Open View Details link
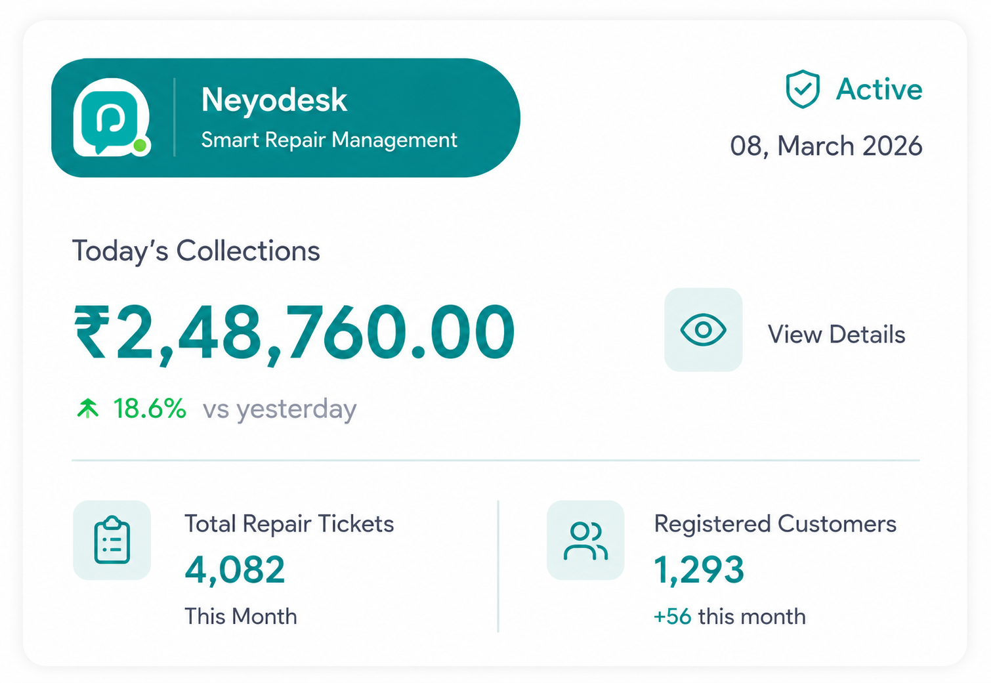 click(836, 335)
